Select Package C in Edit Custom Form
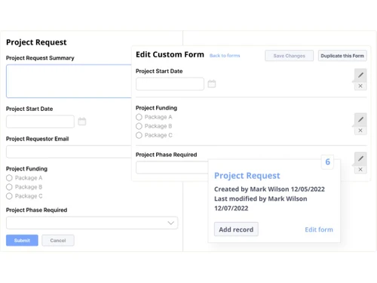Image resolution: width=377 pixels, height=283 pixels. point(139,135)
